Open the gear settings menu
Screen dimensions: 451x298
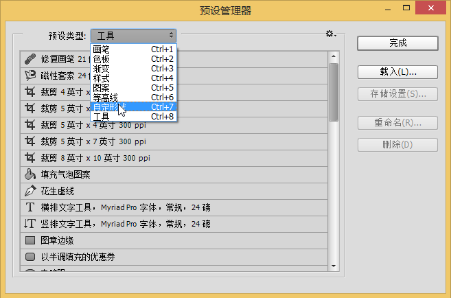[330, 34]
